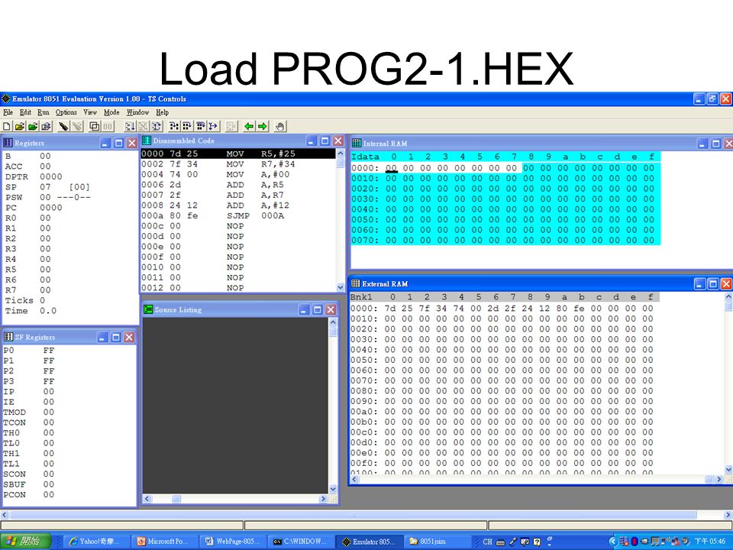This screenshot has height=550, width=733.
Task: Click the Disassembled Code window title icon
Action: click(x=147, y=141)
